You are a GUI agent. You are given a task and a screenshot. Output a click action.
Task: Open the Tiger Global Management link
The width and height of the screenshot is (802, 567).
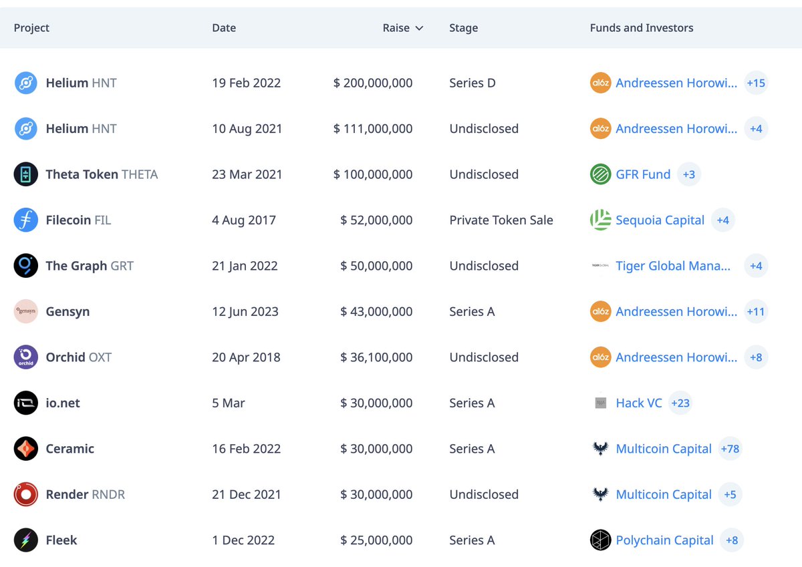pyautogui.click(x=673, y=266)
